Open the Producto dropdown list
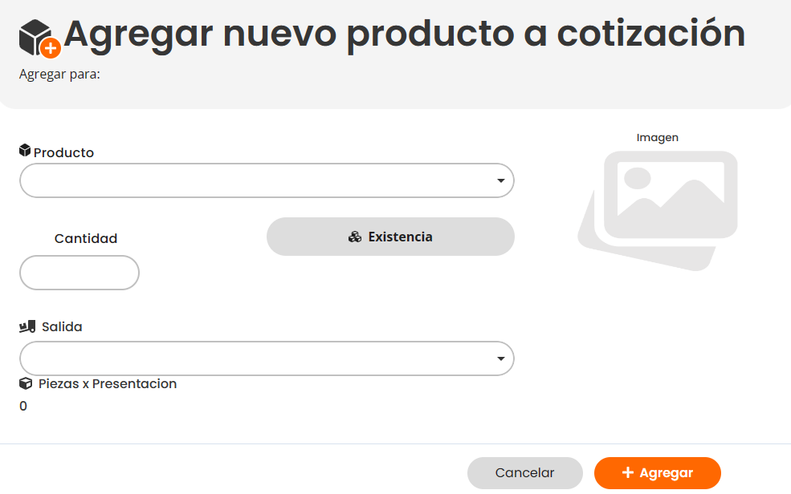This screenshot has height=494, width=791. click(x=257, y=180)
